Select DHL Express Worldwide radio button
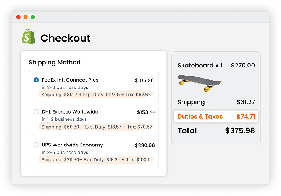281x196 pixels. pos(36,112)
